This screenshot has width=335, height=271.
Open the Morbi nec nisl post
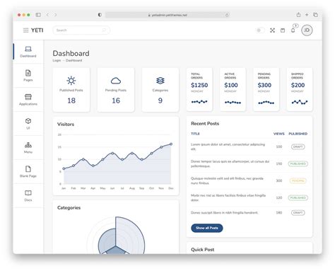pos(228,197)
